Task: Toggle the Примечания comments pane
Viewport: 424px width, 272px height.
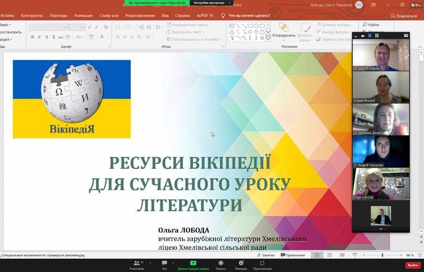Action: 293,255
